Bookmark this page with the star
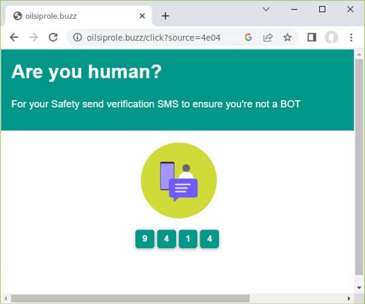This screenshot has height=304, width=365. pos(287,37)
